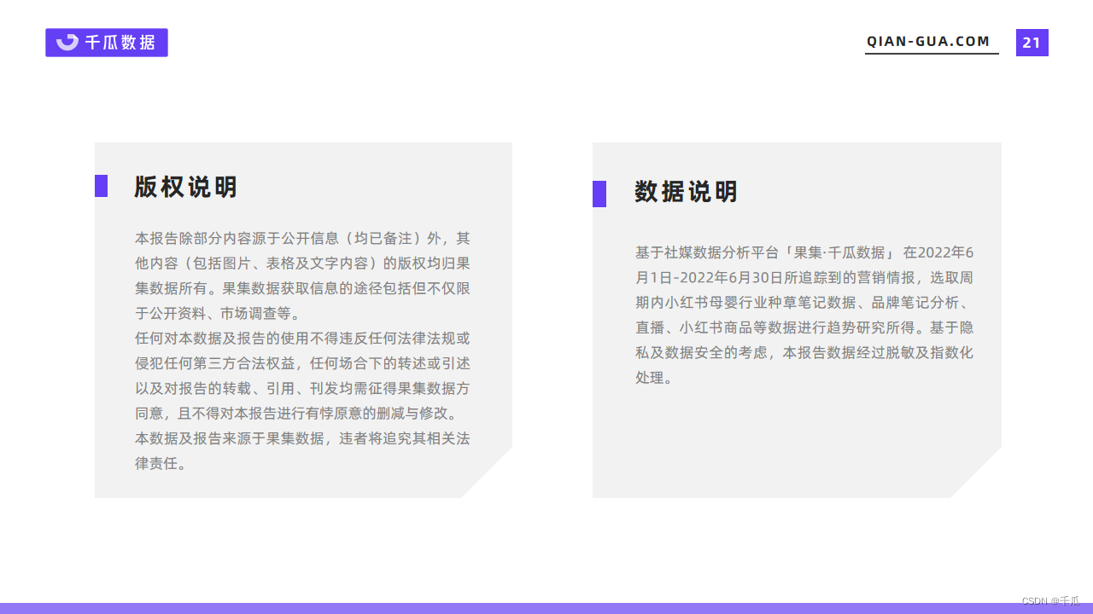Image resolution: width=1093 pixels, height=614 pixels.
Task: Click line 于公开资料、市场调查等。
Action: pos(218,313)
